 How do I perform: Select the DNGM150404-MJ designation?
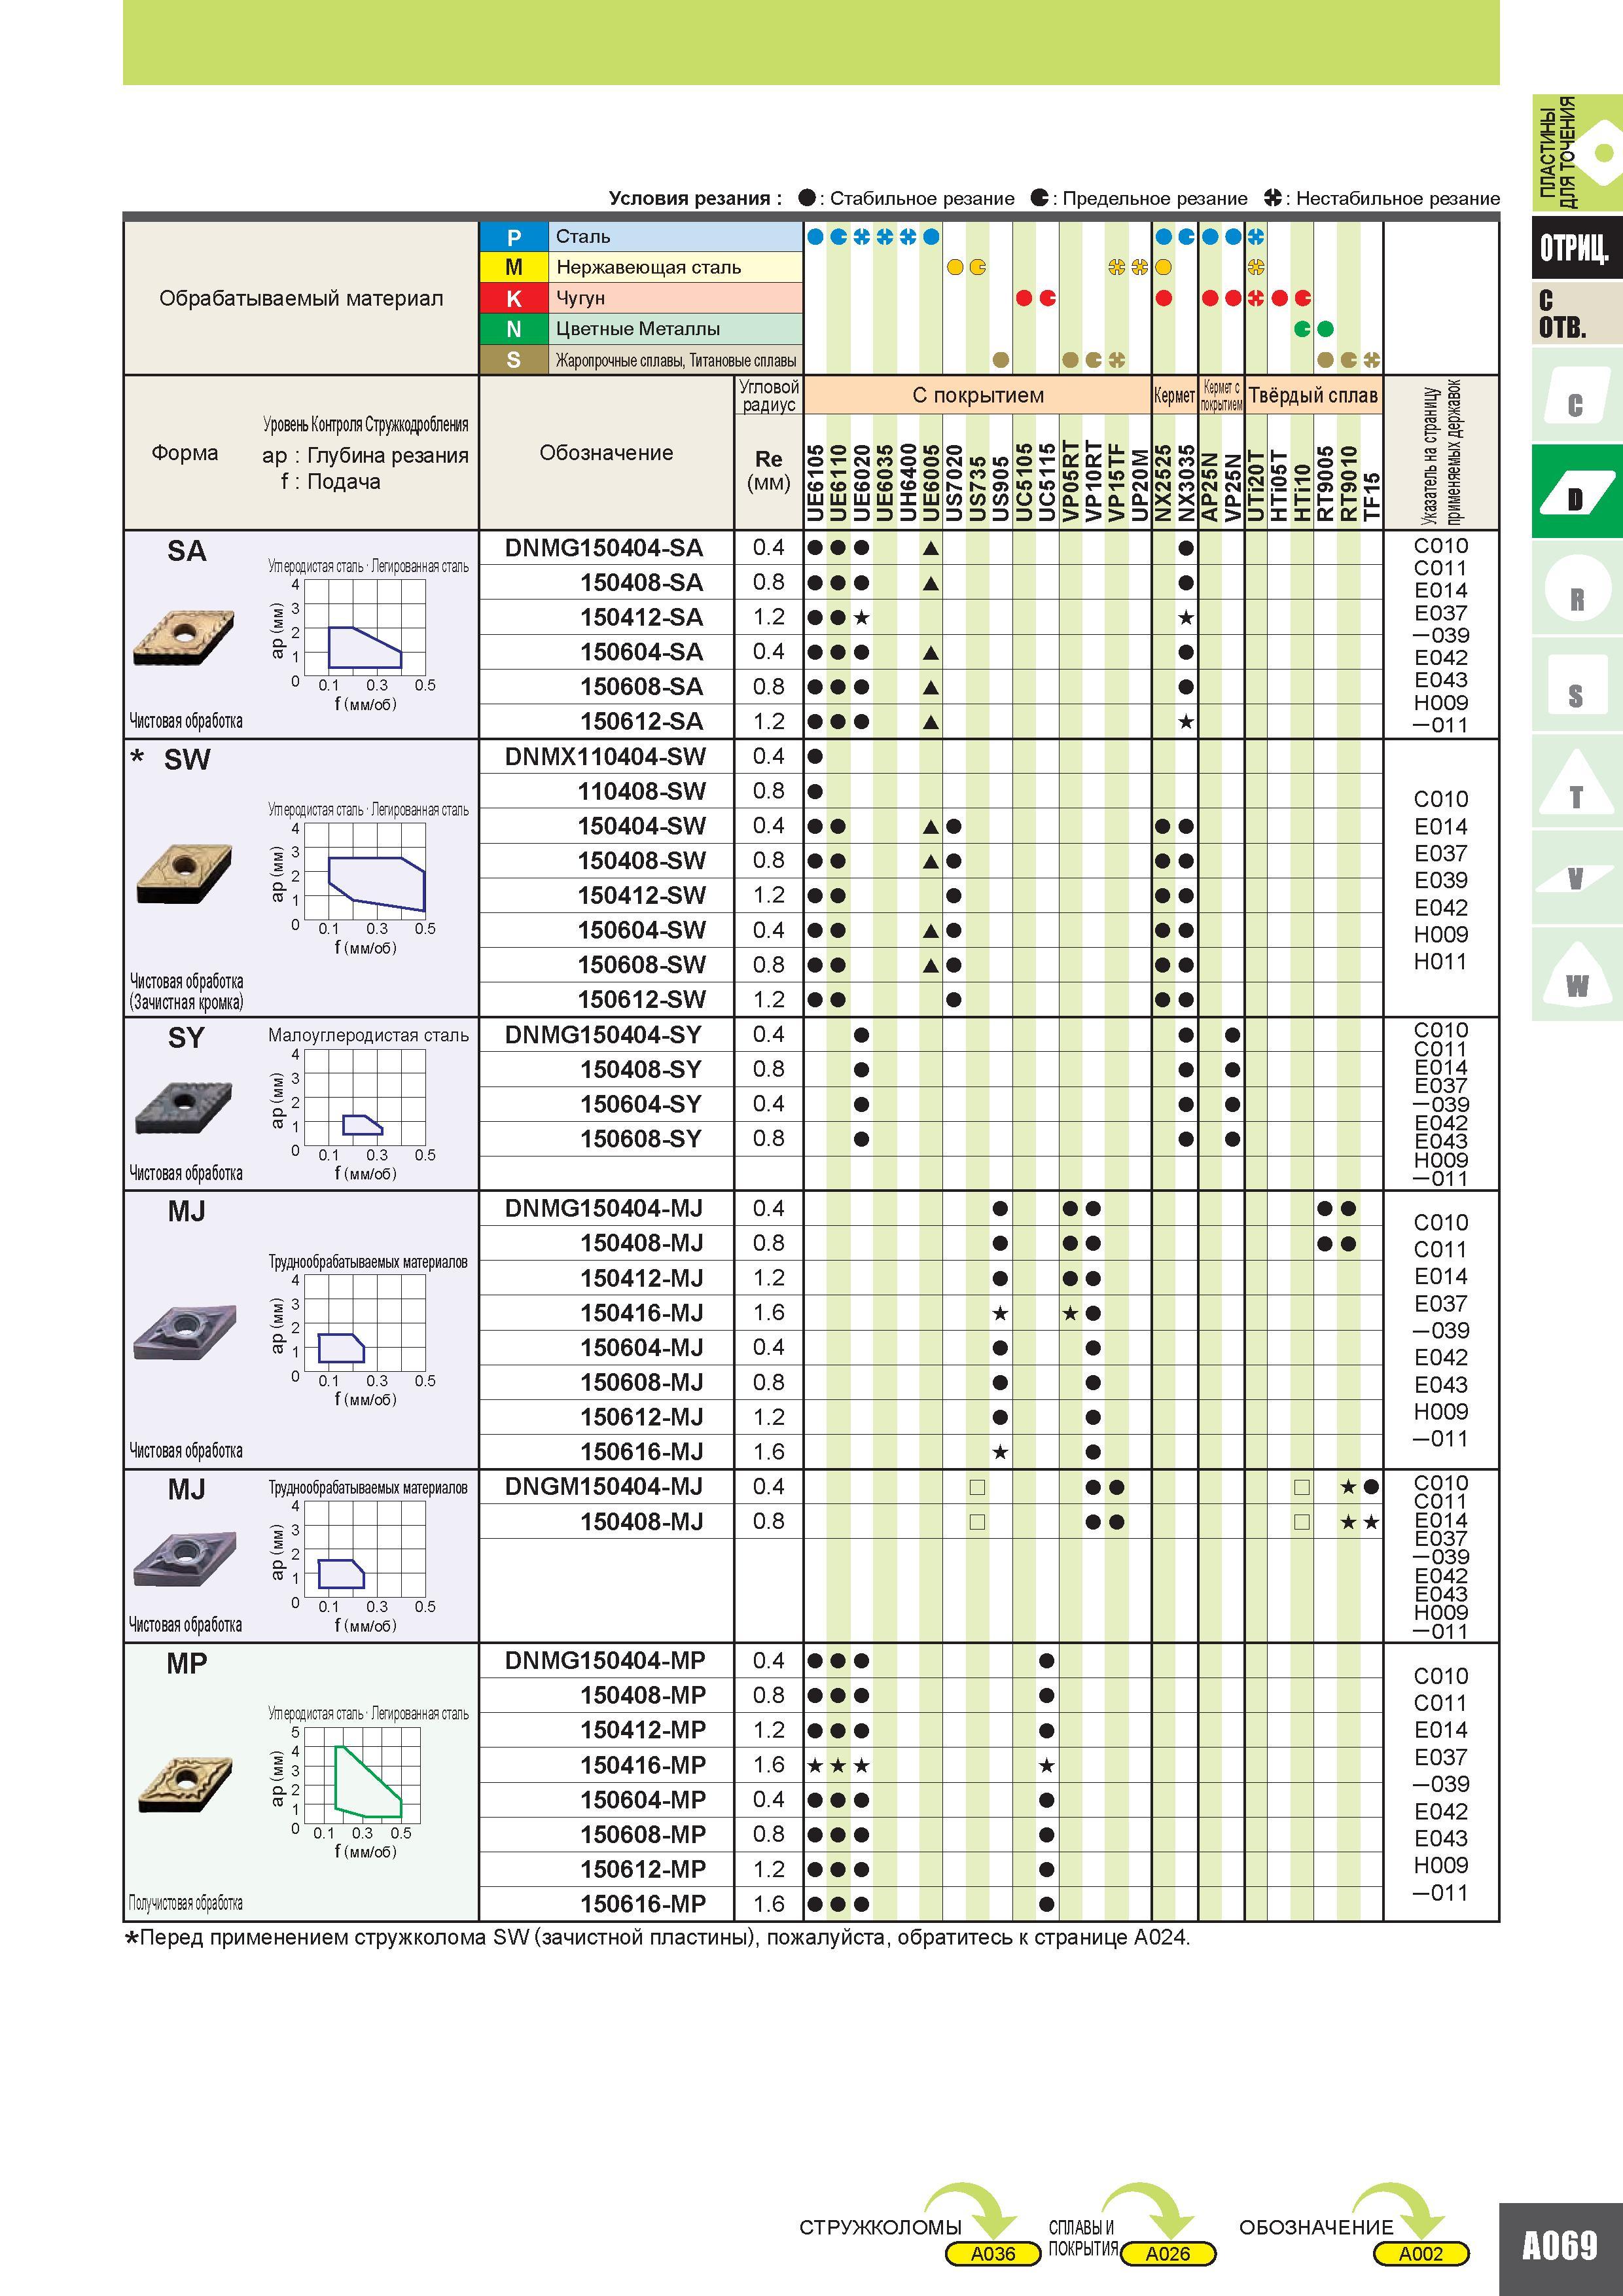click(x=604, y=1487)
